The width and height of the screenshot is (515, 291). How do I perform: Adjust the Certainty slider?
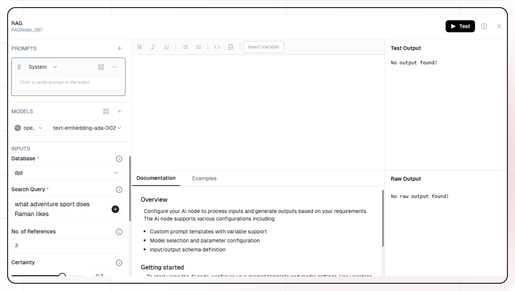62,275
